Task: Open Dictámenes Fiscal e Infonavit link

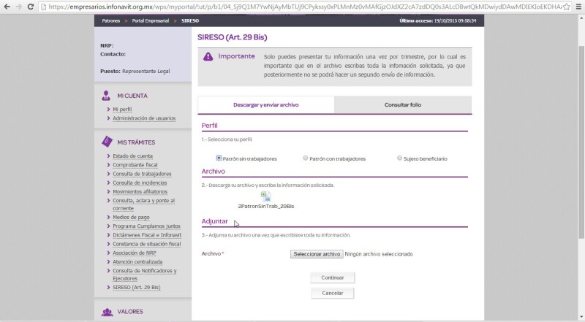Action: coord(147,235)
